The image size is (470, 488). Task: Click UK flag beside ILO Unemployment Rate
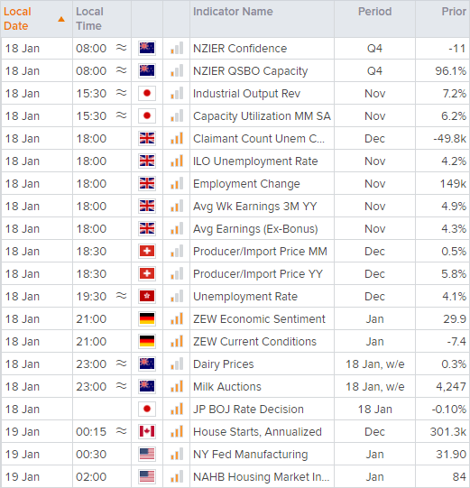147,161
